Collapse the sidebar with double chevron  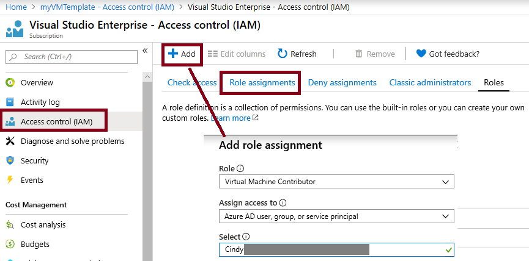click(x=145, y=51)
